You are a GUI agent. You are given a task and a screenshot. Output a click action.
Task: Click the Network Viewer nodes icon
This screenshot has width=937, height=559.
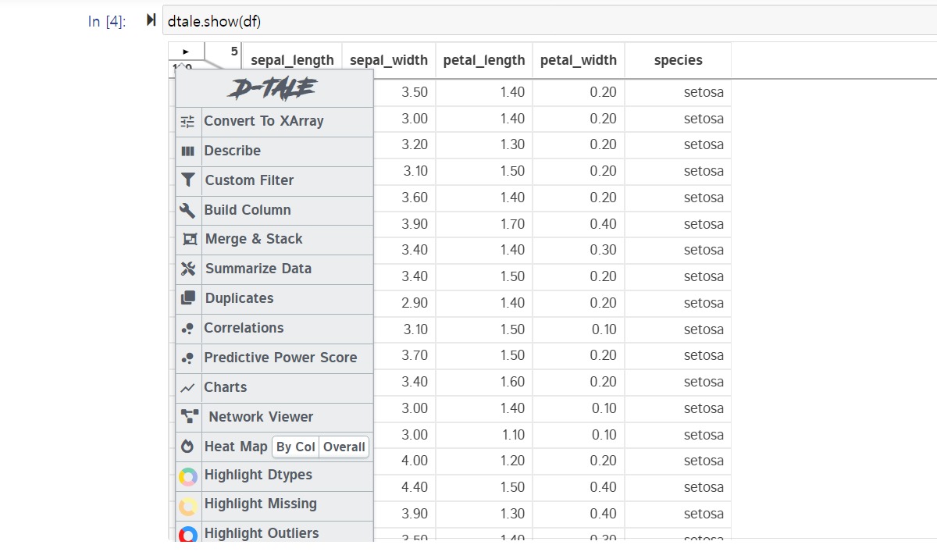coord(190,417)
